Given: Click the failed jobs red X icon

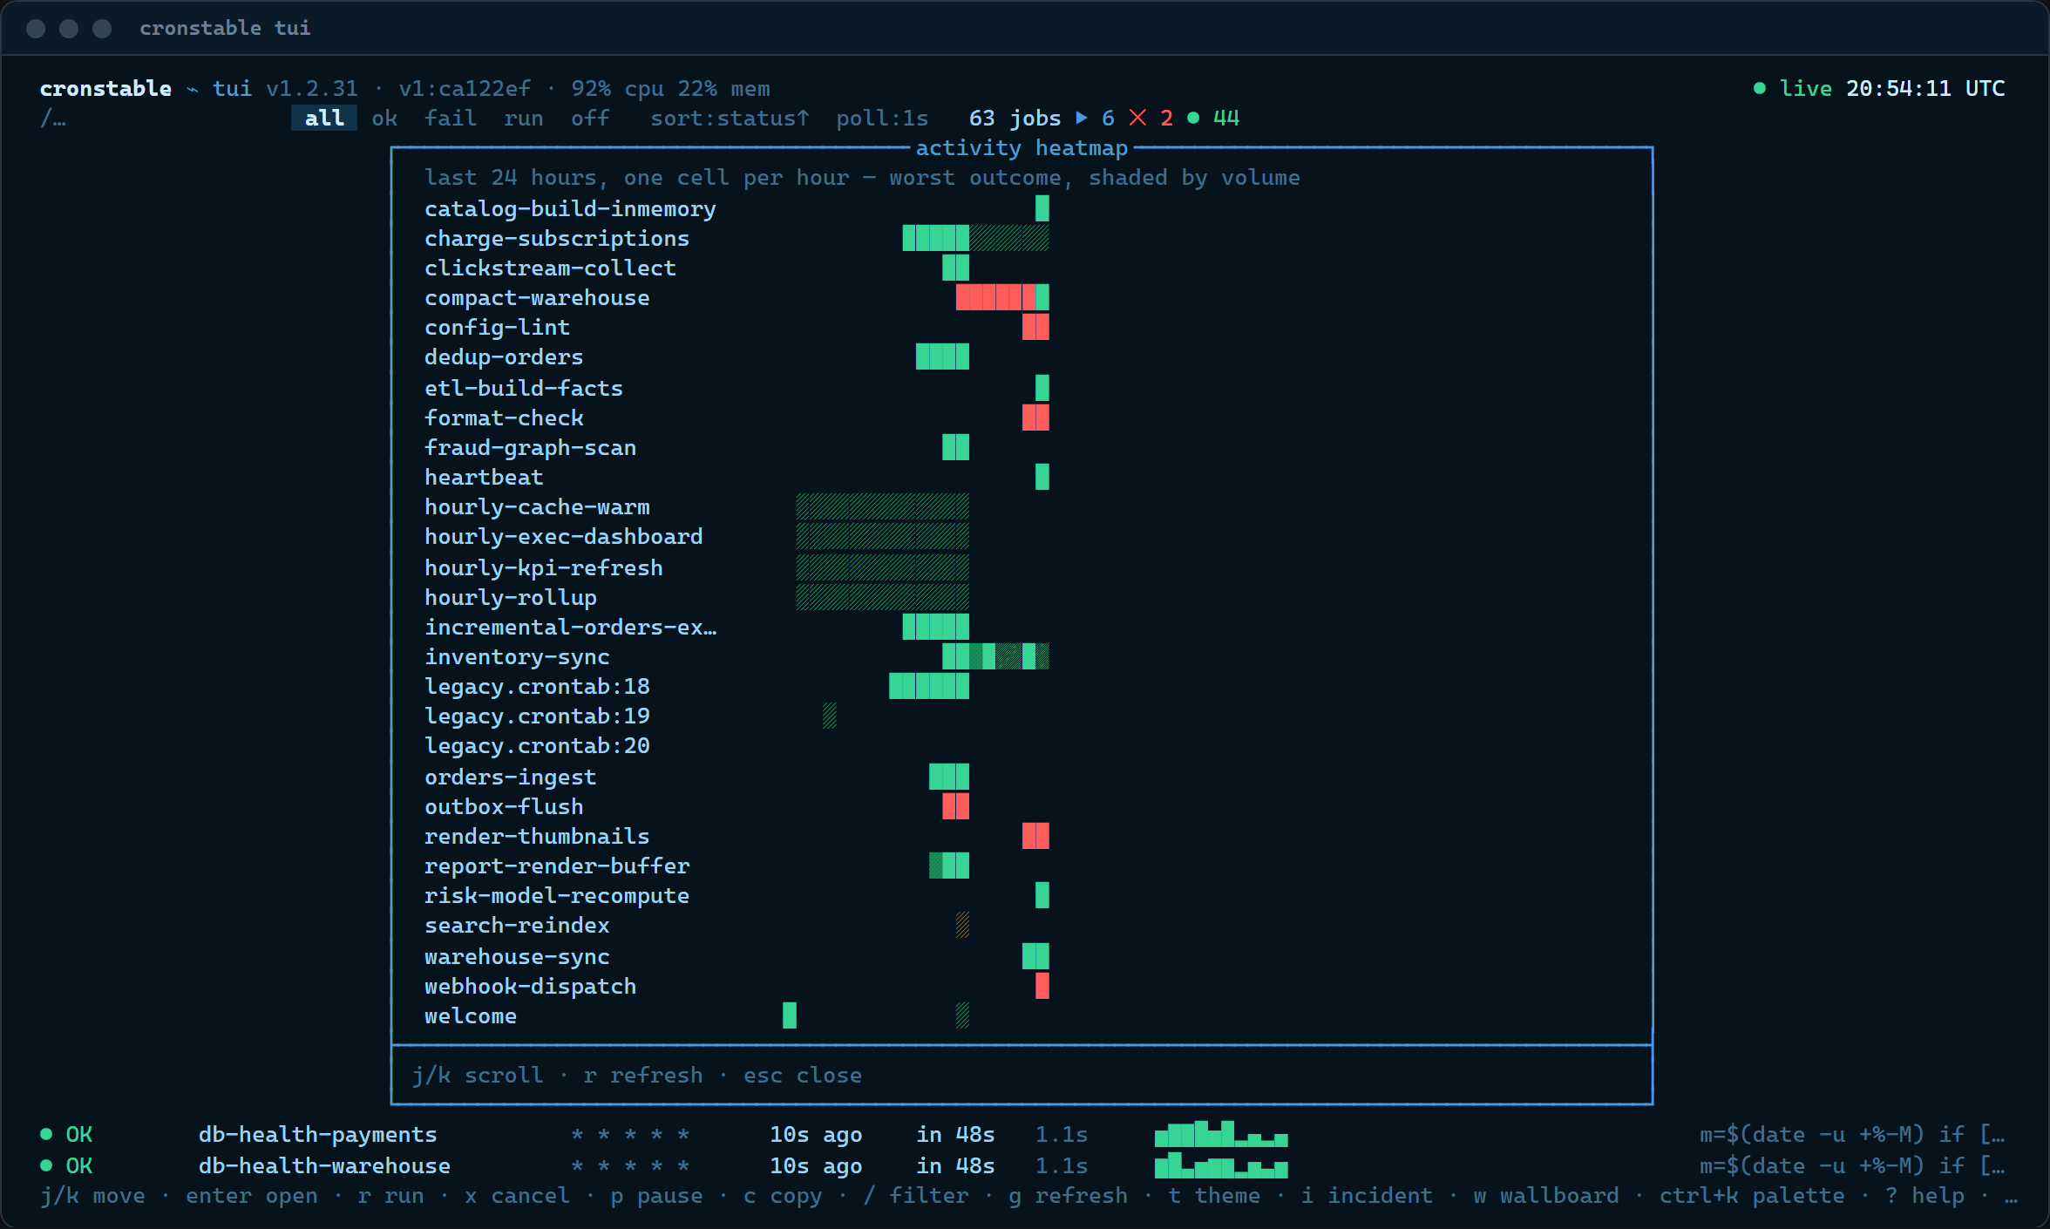Looking at the screenshot, I should click(x=1137, y=118).
